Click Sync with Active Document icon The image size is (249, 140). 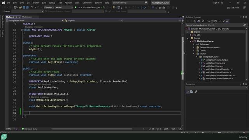(x=209, y=21)
